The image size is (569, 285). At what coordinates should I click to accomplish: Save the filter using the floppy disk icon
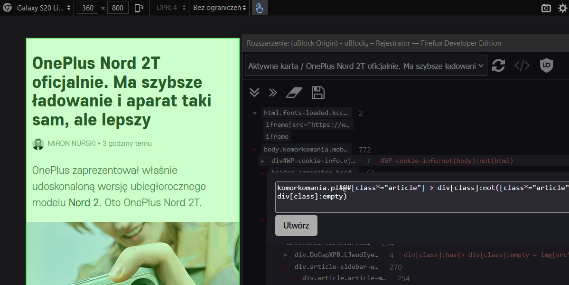pyautogui.click(x=318, y=92)
